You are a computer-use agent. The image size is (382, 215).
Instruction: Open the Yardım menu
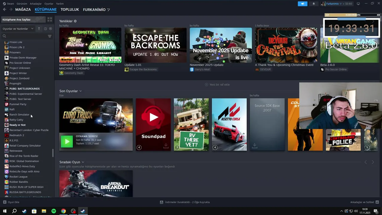pos(60,4)
